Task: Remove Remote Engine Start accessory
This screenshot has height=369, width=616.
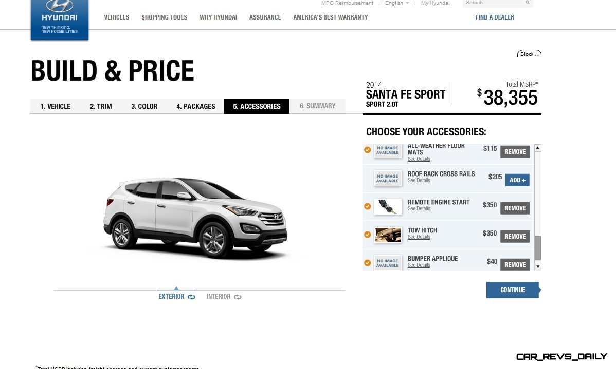Action: click(x=515, y=208)
